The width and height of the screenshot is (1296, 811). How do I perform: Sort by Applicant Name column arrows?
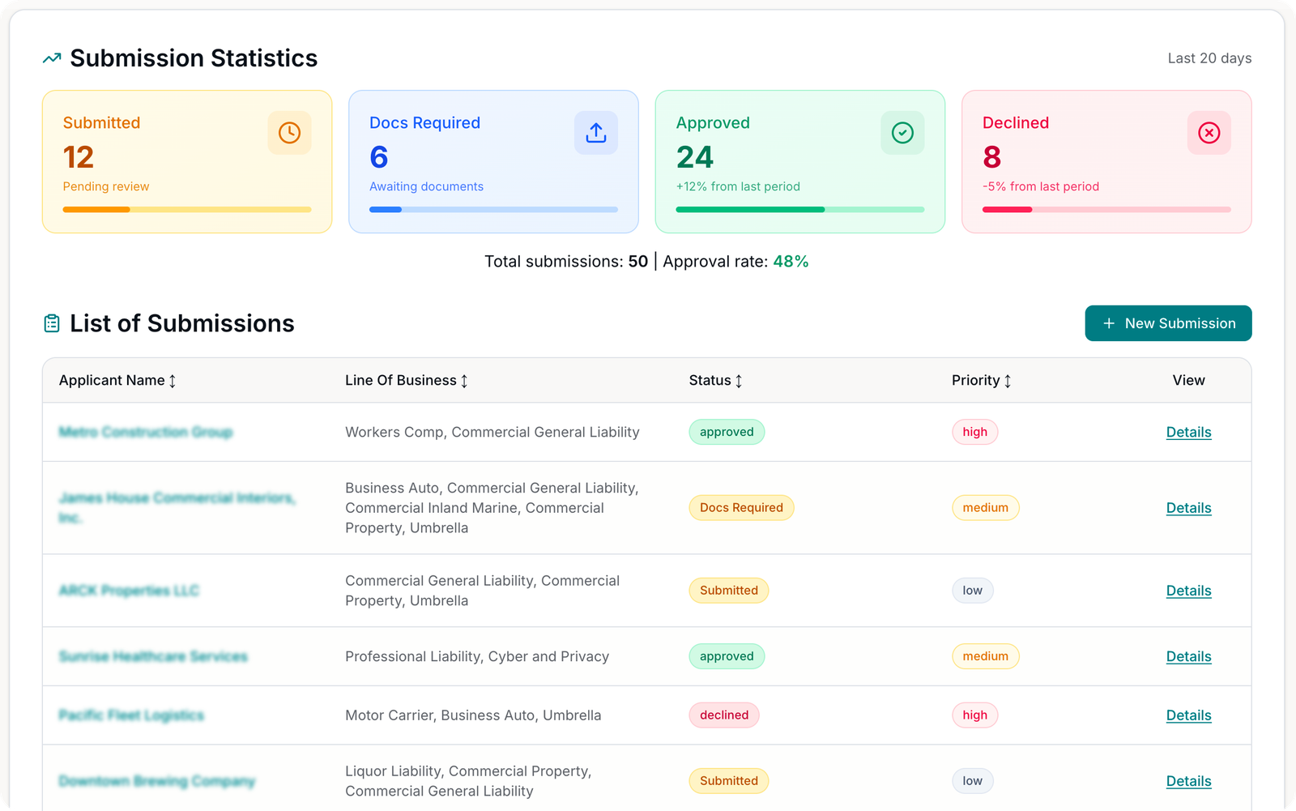[x=173, y=381]
